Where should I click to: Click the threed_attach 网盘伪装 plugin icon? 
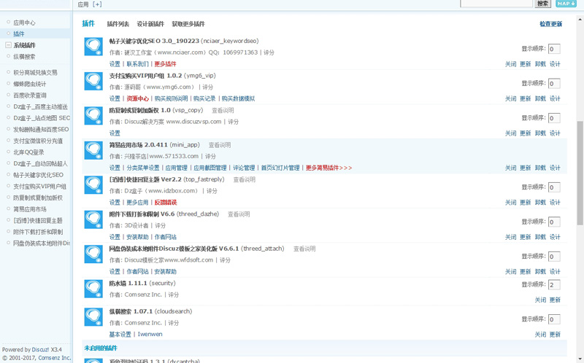pyautogui.click(x=93, y=254)
